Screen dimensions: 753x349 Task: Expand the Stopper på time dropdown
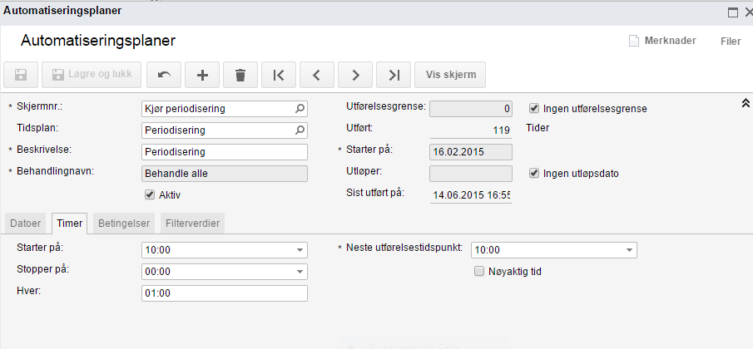(299, 272)
